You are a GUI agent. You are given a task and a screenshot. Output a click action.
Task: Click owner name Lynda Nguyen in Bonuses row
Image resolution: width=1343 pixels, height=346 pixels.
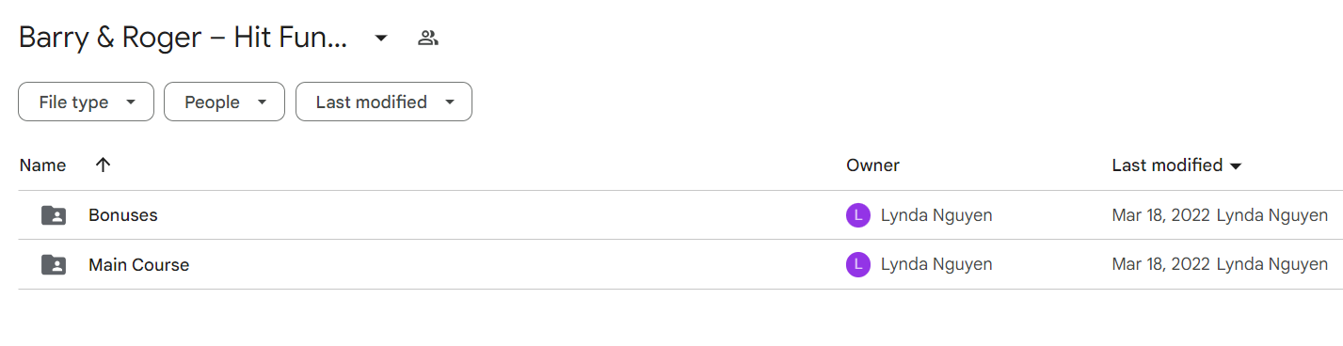click(936, 215)
